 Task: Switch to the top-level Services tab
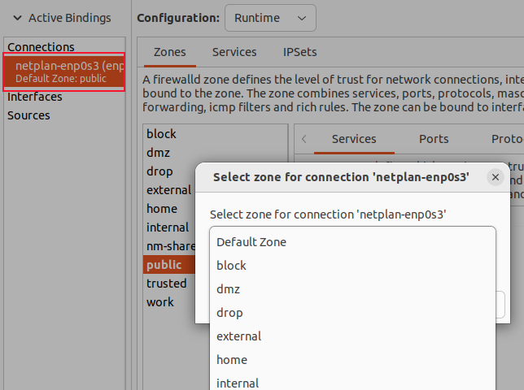234,52
